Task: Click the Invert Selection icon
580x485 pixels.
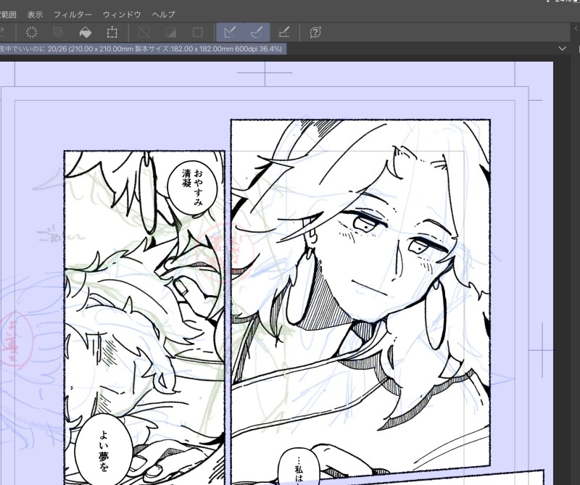Action: tap(170, 33)
